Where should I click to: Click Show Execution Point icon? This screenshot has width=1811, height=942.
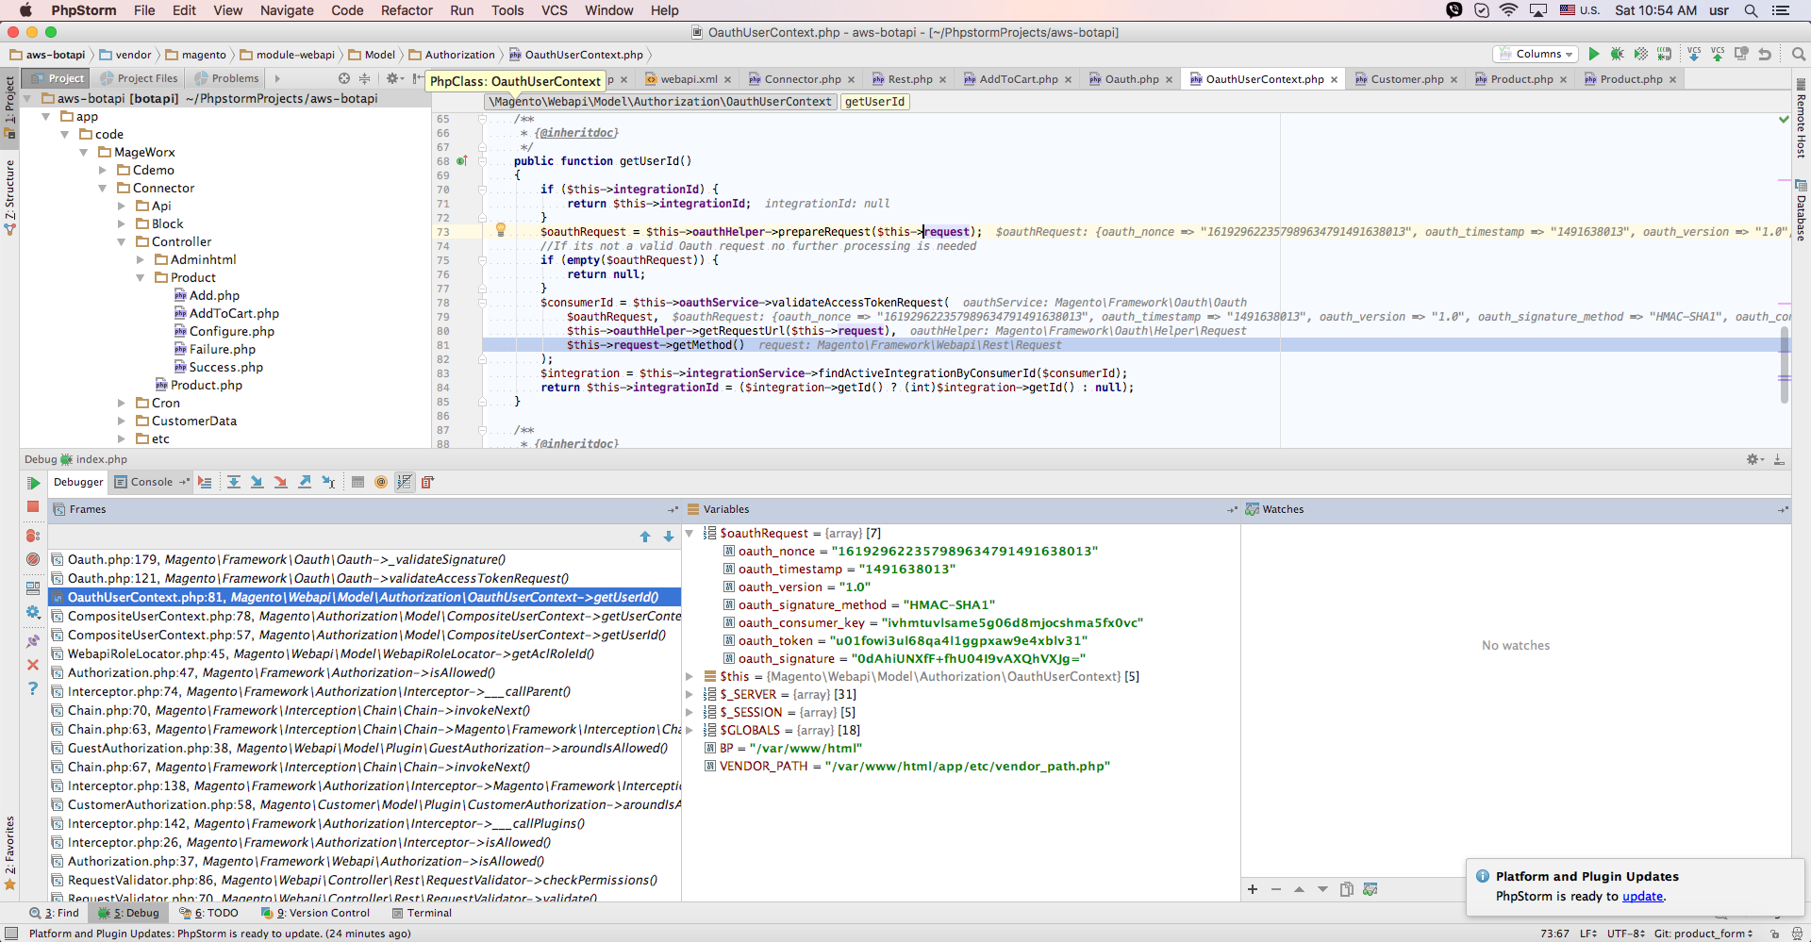click(x=205, y=482)
